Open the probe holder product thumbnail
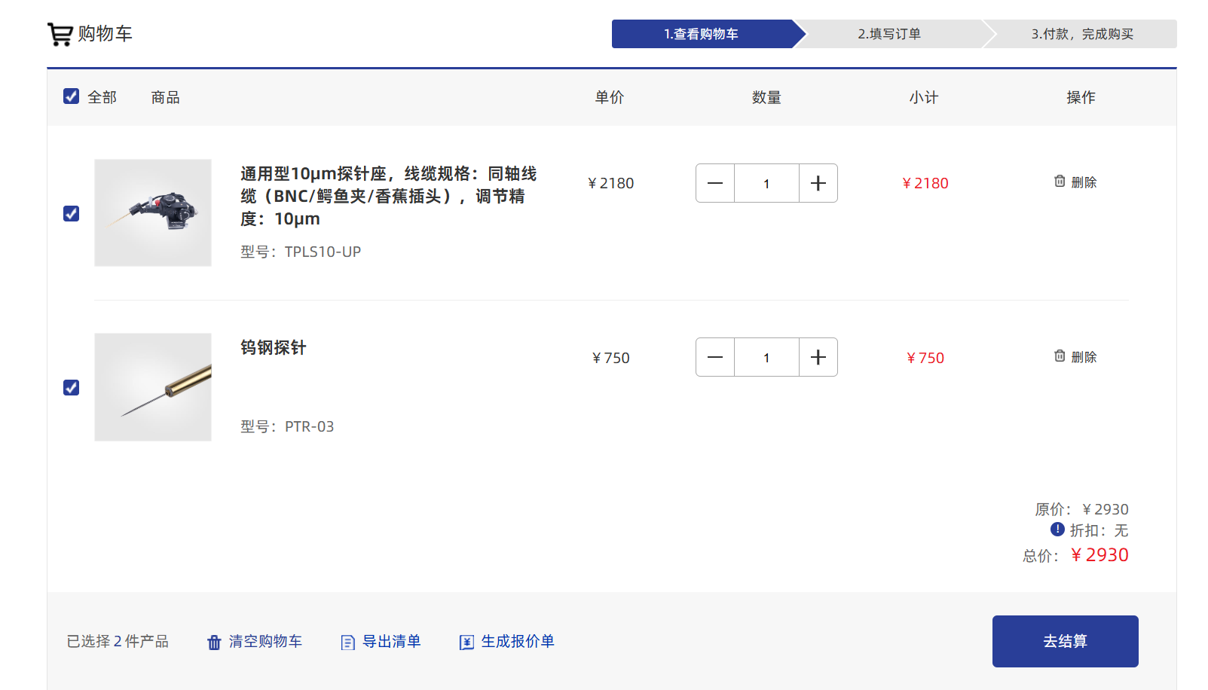1208x690 pixels. click(x=153, y=212)
